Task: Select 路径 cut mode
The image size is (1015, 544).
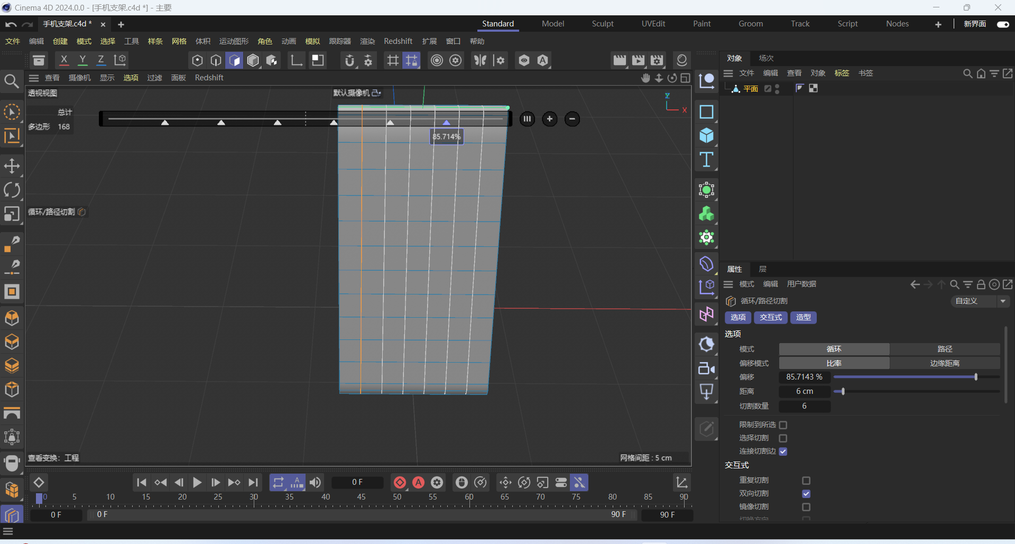Action: click(945, 349)
